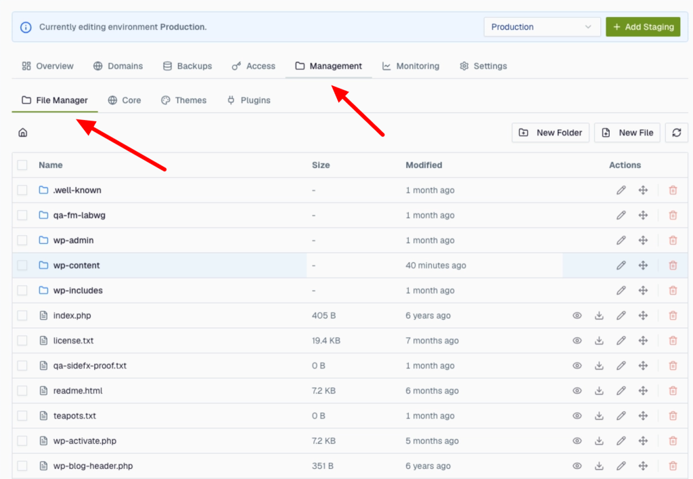Check the wp-content checkbox
The height and width of the screenshot is (479, 693).
[x=22, y=266]
